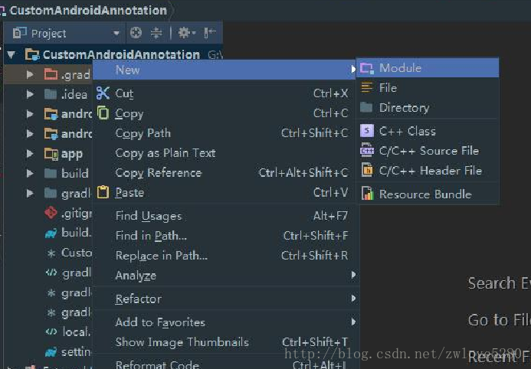
Task: Click the Resource Bundle icon
Action: point(368,194)
